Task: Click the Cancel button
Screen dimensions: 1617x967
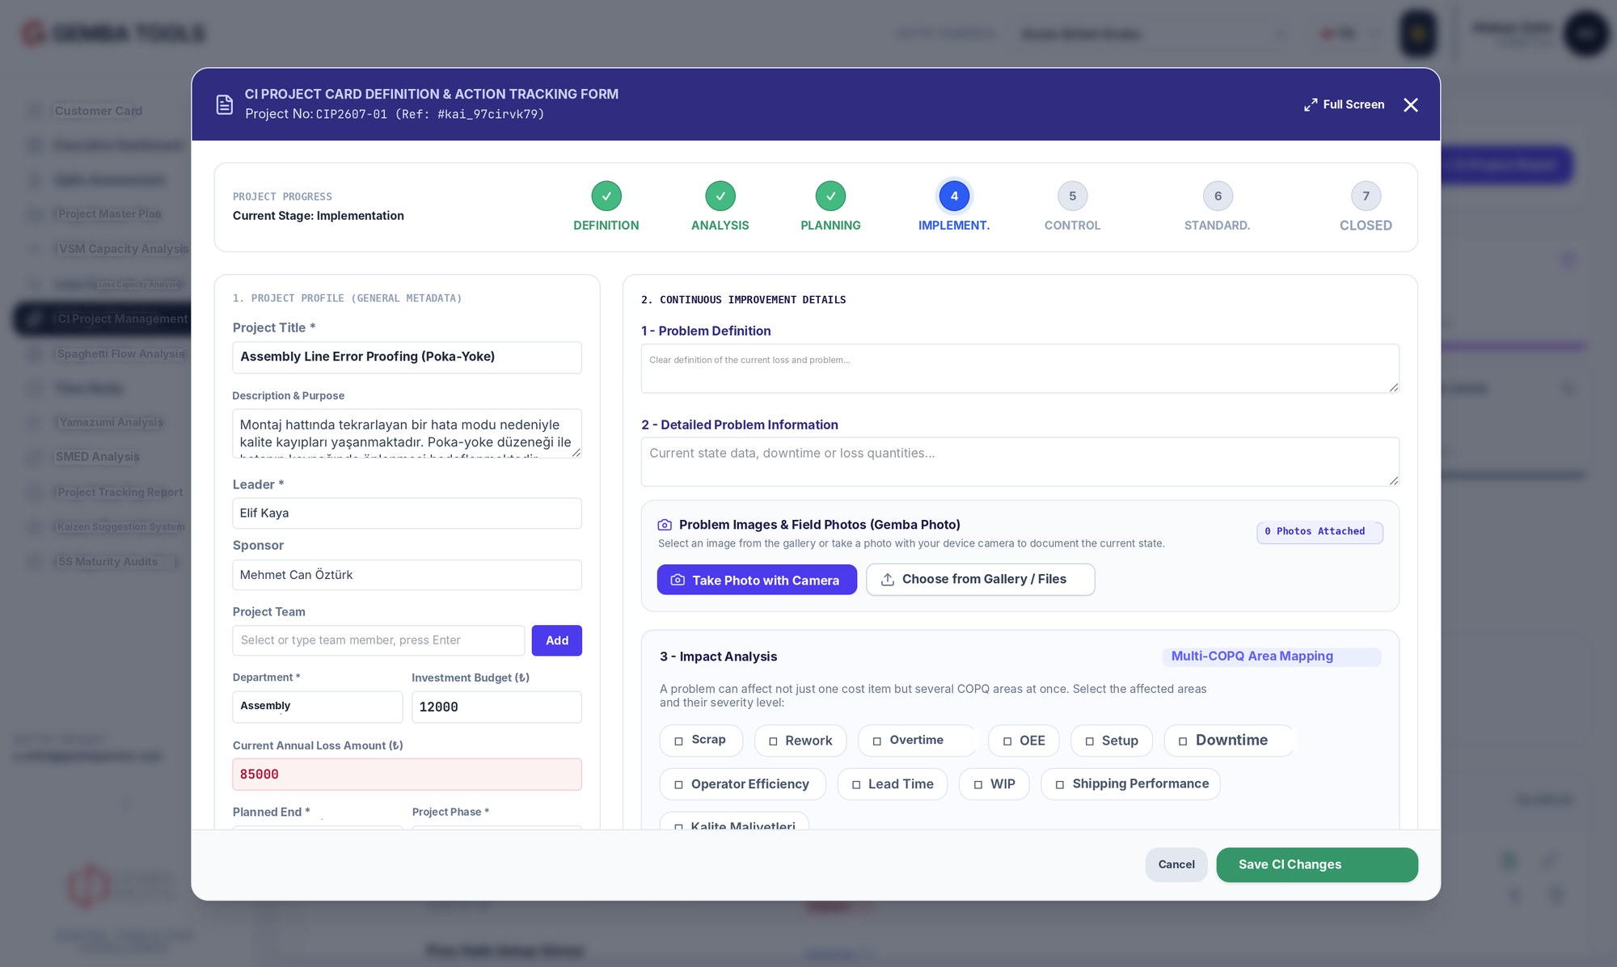Action: [x=1176, y=864]
